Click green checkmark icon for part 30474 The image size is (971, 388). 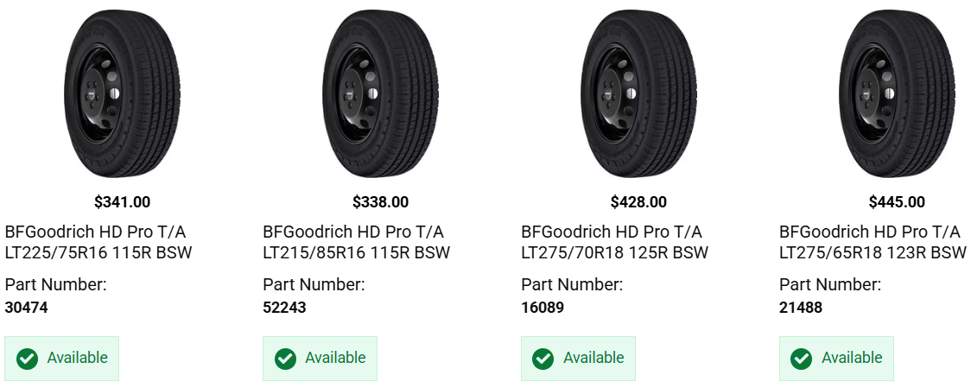coord(27,359)
